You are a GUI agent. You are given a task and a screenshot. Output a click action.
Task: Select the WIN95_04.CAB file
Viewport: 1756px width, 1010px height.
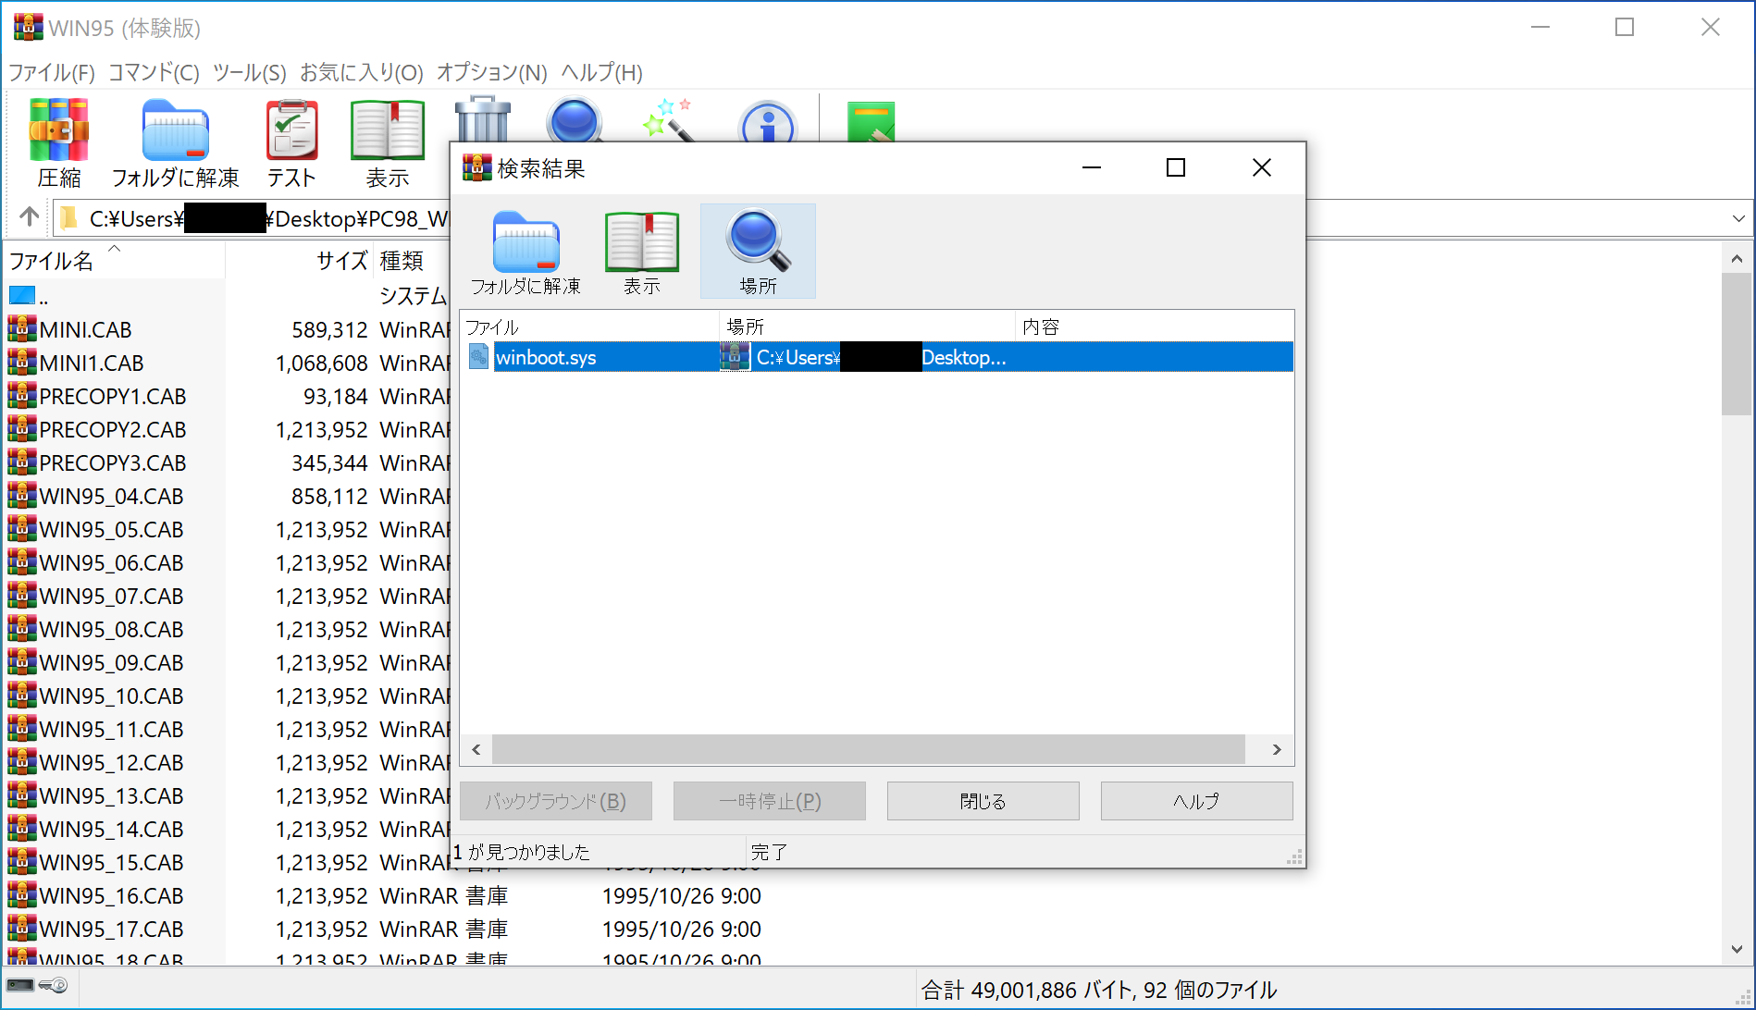click(227, 496)
